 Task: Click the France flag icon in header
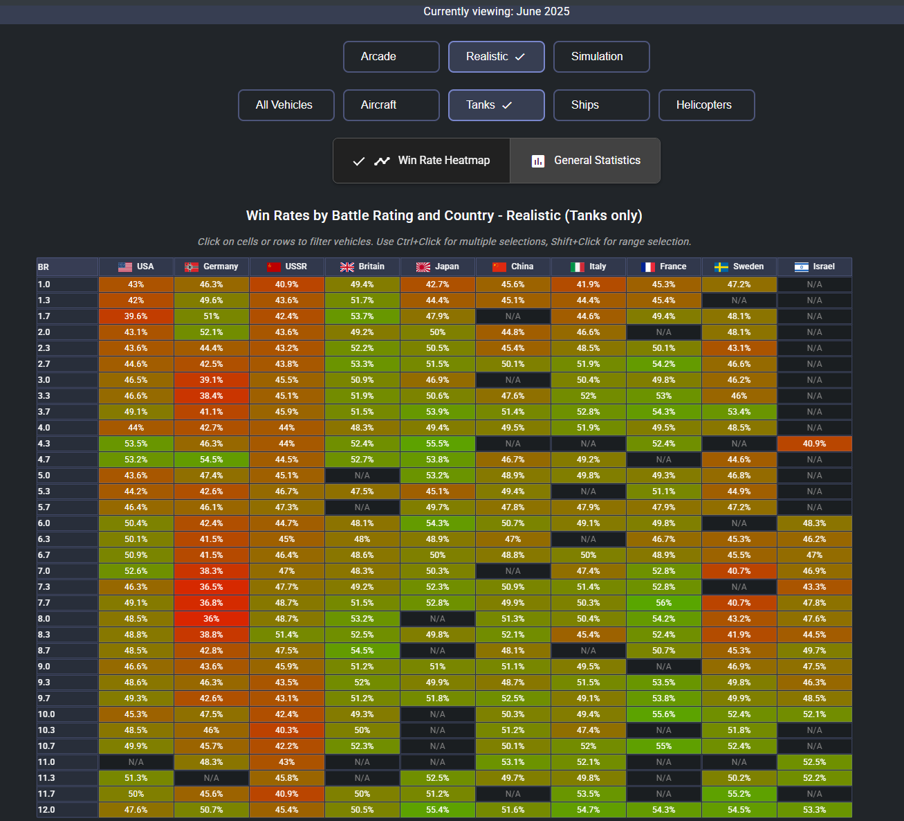648,267
